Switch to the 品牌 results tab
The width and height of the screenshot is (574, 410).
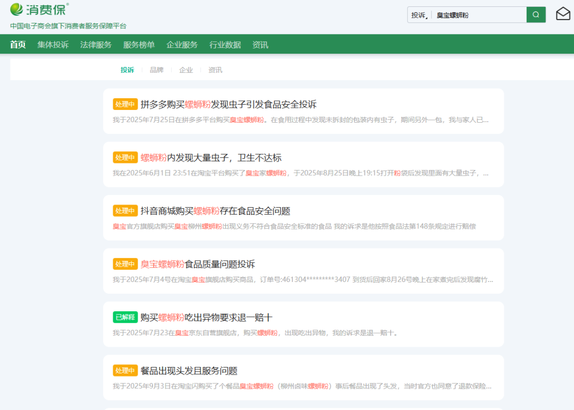coord(157,70)
